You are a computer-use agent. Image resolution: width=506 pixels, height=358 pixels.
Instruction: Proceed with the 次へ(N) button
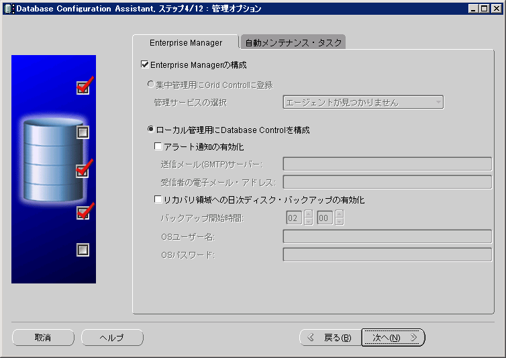click(x=393, y=338)
